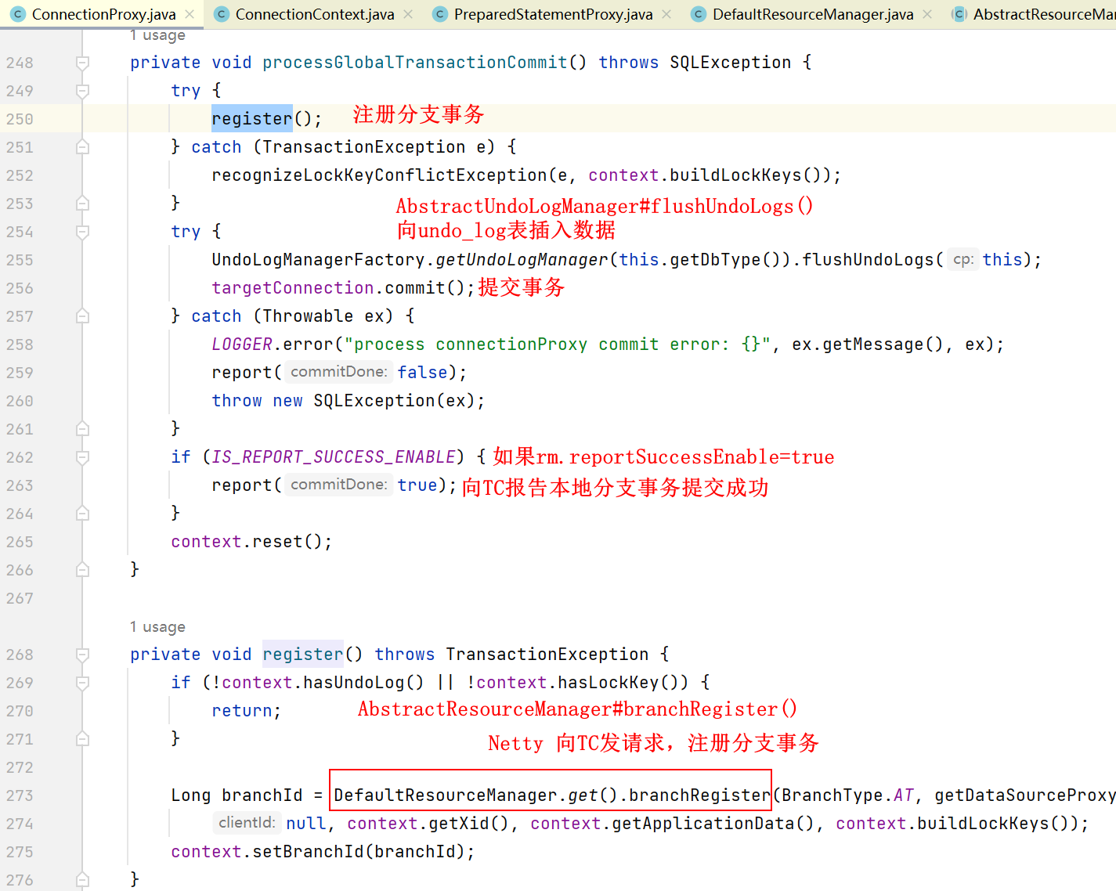The height and width of the screenshot is (891, 1116).
Task: Click context.reset() on line 265
Action: point(251,542)
